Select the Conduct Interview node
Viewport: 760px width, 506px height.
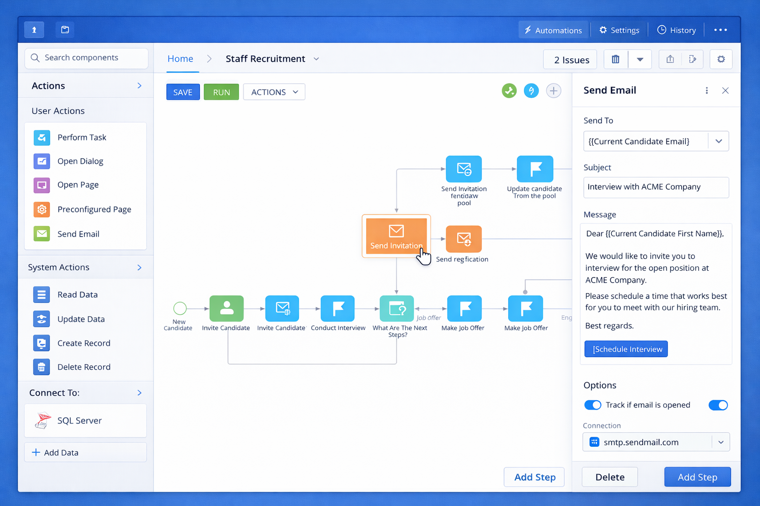337,308
